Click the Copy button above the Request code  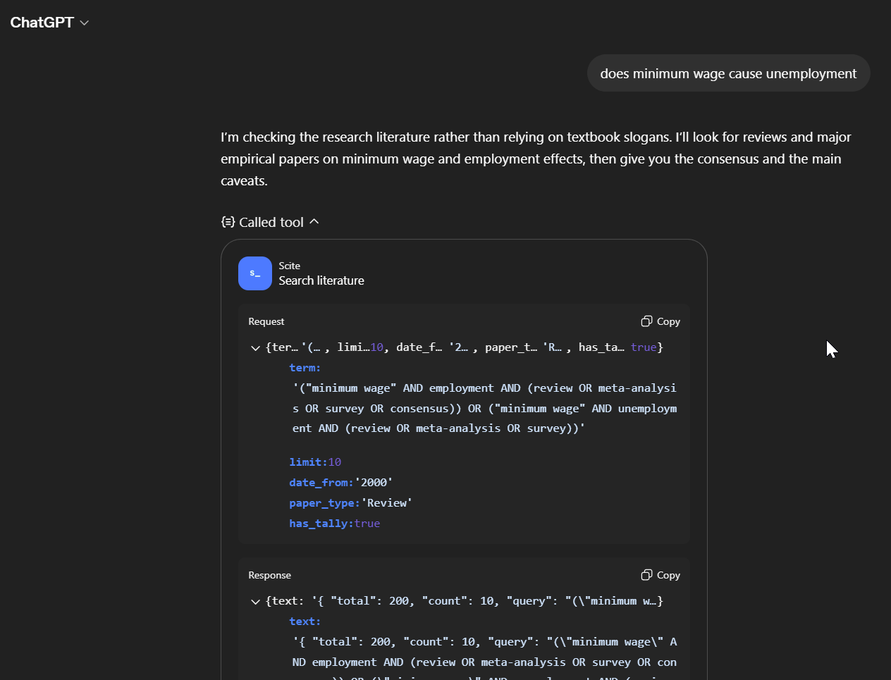click(x=660, y=321)
